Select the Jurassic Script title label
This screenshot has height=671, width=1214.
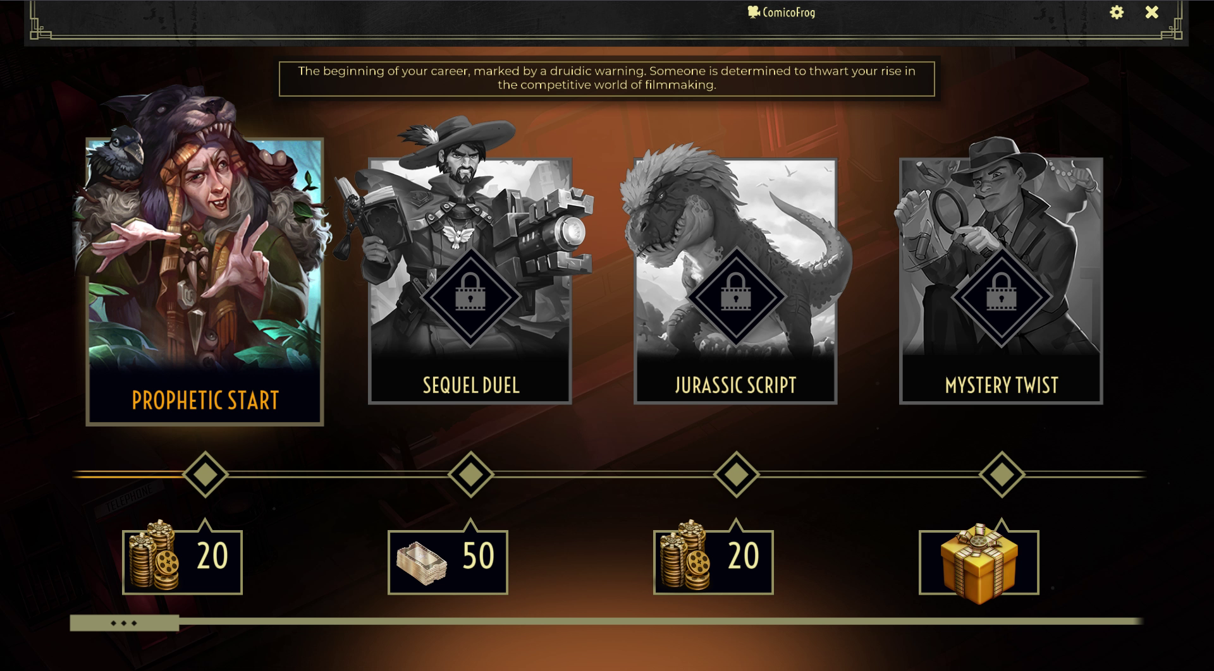[x=736, y=385]
